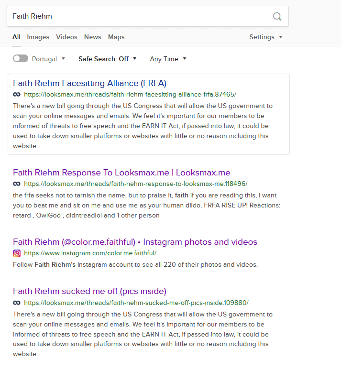Viewport: 341px width, 370px height.
Task: Select the All results tab
Action: point(16,37)
